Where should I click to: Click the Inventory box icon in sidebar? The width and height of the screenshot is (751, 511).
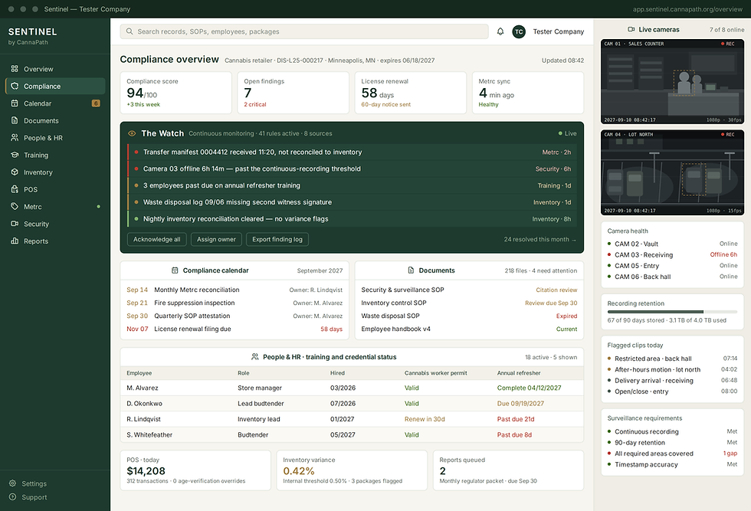tap(15, 172)
